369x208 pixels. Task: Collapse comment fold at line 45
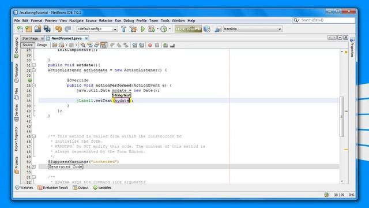(x=34, y=136)
